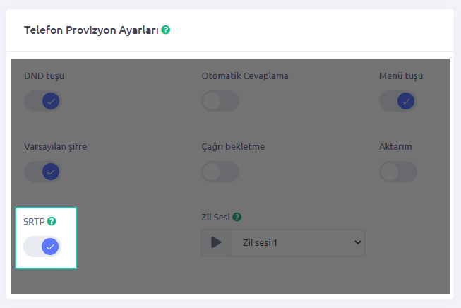Screen dimensions: 461x308
Task: Click the Telefon Provizyon Ayarları heading
Action: click(x=91, y=30)
